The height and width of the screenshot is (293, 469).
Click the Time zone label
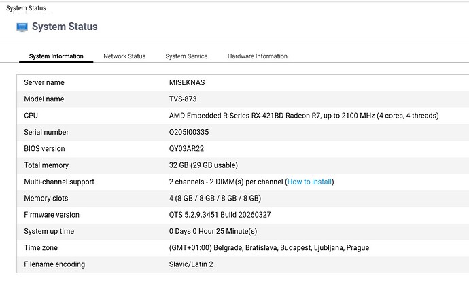point(41,248)
